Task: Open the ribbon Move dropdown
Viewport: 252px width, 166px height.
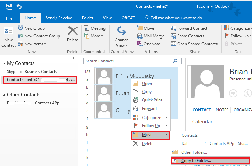Action: point(147,28)
